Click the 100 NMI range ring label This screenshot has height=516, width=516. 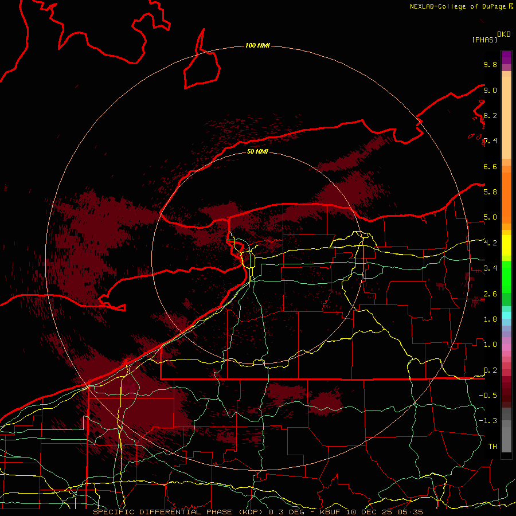257,45
